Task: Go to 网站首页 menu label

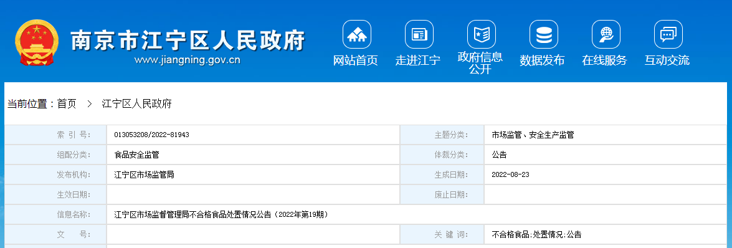Action: pyautogui.click(x=355, y=60)
